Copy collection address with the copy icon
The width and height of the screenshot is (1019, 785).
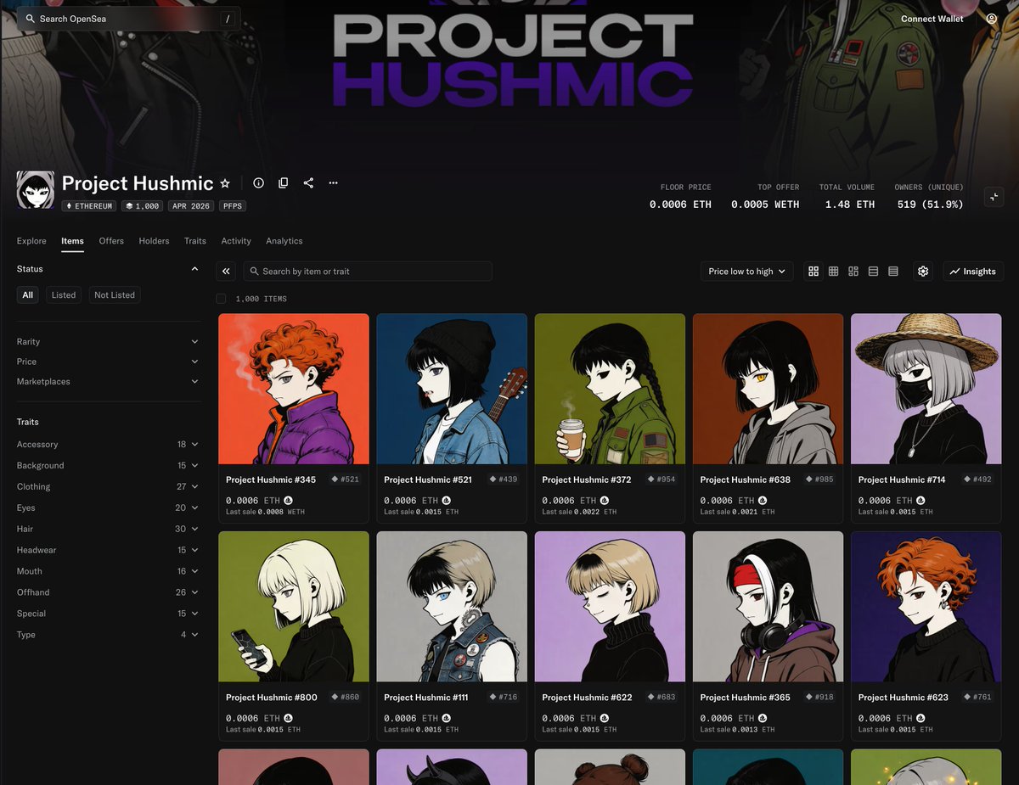[x=284, y=183]
